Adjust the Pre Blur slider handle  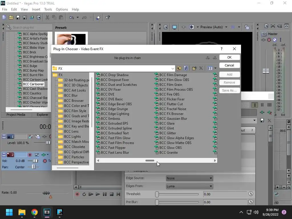157,202
